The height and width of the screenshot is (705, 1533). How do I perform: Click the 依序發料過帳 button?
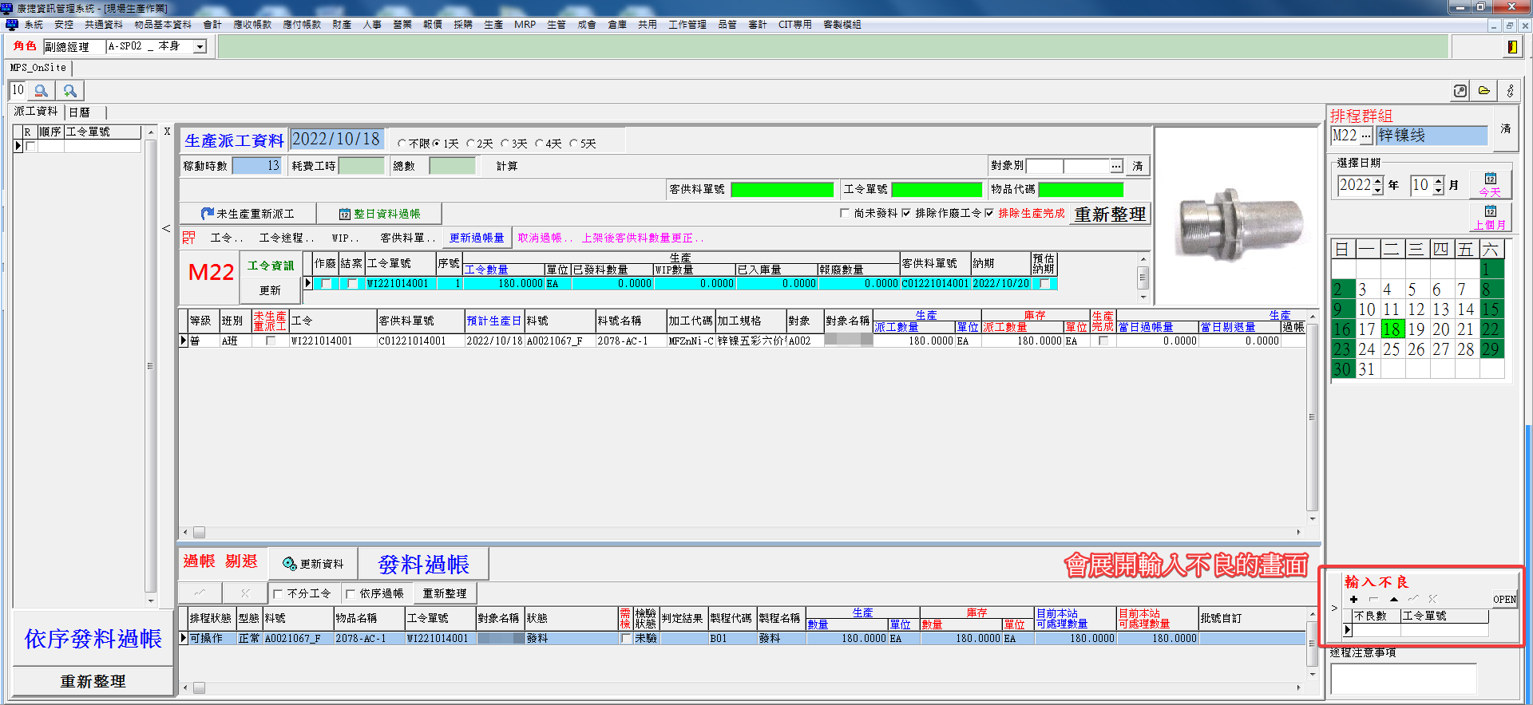pyautogui.click(x=93, y=639)
